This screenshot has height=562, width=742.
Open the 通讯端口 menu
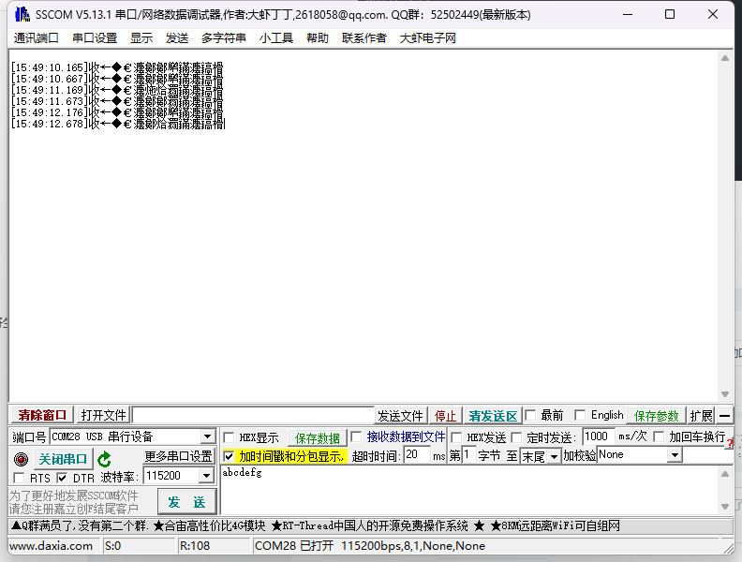[x=36, y=37]
